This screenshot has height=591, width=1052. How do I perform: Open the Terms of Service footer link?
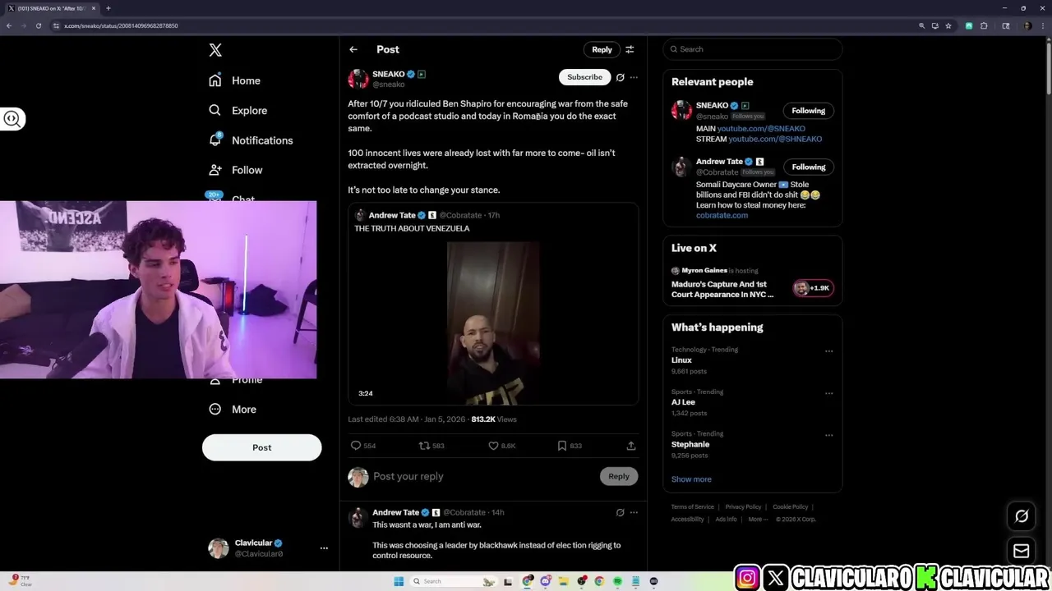(692, 507)
